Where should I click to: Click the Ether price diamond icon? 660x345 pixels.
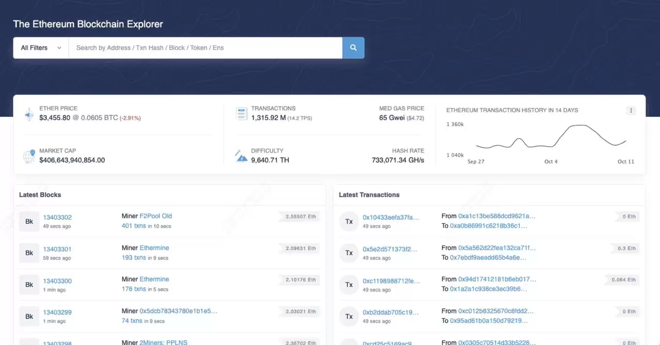point(29,113)
